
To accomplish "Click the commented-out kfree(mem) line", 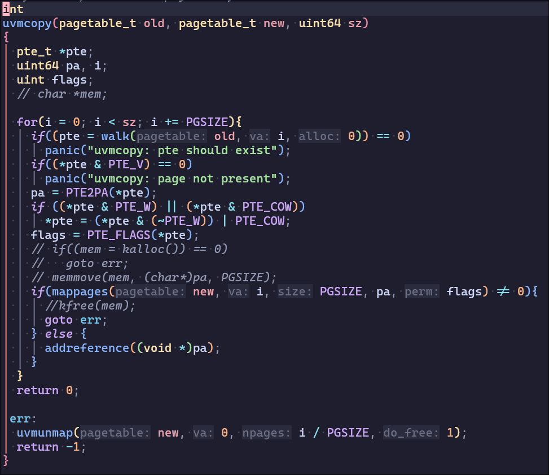I will point(90,306).
